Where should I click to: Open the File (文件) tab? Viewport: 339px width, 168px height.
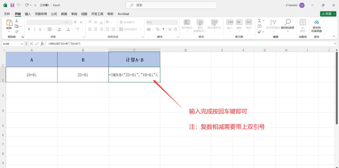(7, 14)
